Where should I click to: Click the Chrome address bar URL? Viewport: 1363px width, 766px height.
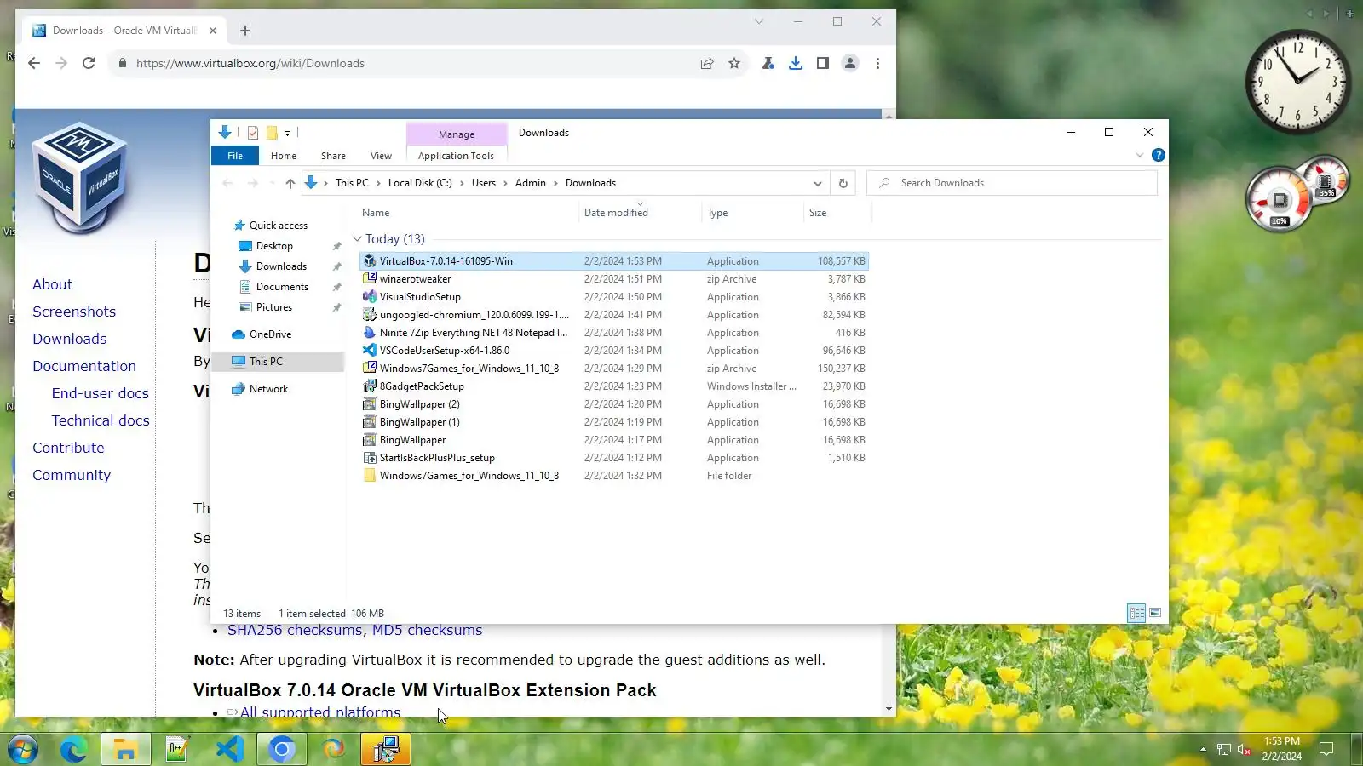(250, 63)
